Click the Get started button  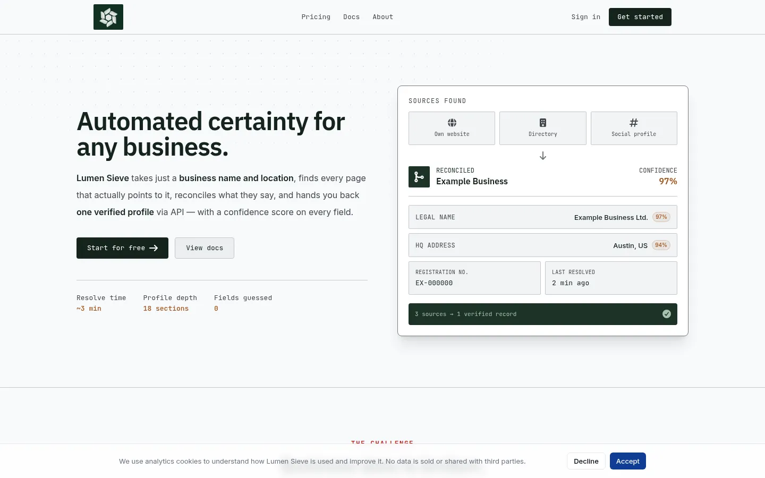pos(640,17)
